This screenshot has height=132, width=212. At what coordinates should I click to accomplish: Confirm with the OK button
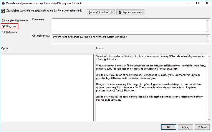[168, 127]
